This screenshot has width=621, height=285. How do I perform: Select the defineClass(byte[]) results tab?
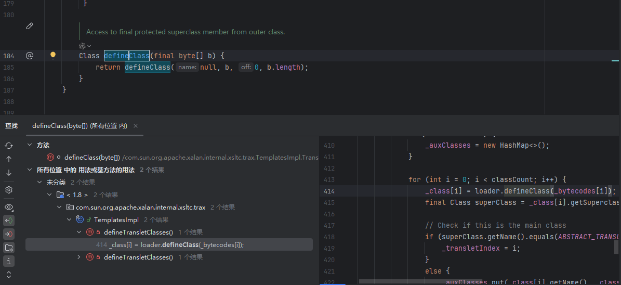click(x=79, y=126)
